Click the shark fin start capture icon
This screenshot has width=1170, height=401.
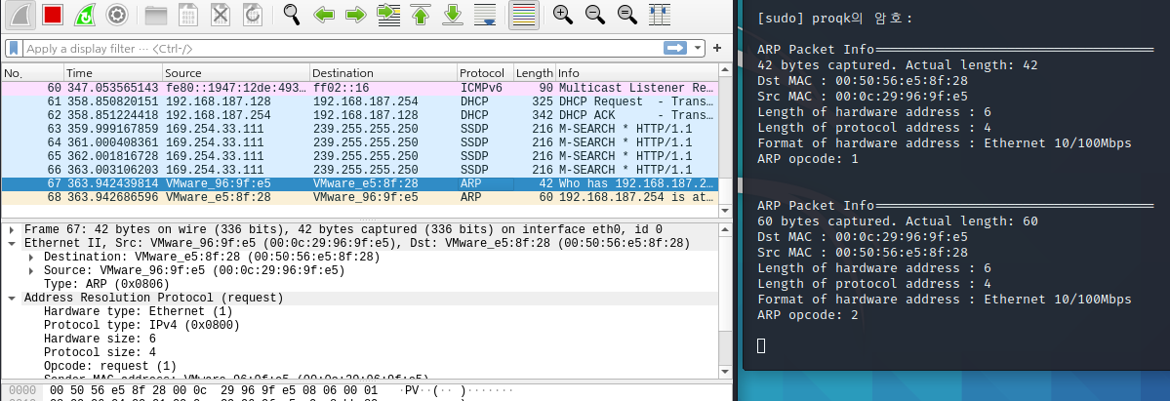[20, 15]
